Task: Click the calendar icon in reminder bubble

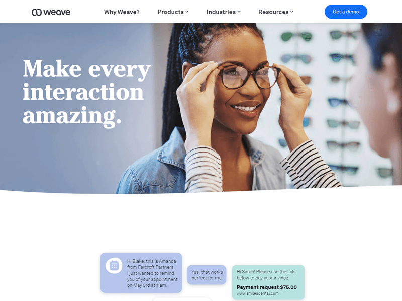Action: click(x=114, y=266)
